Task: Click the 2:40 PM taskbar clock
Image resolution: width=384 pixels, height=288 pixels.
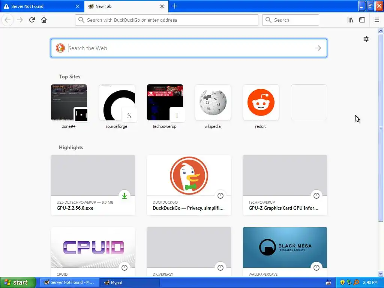Action: [x=370, y=283]
